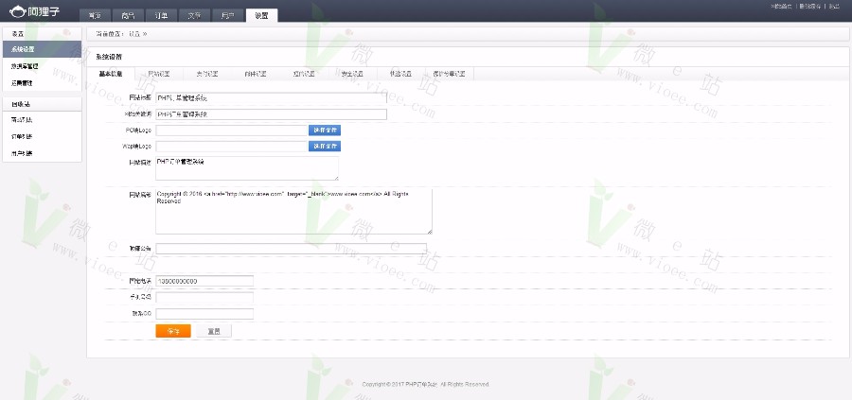Switch to the 安全设置 (security) sub-tab

pos(352,74)
